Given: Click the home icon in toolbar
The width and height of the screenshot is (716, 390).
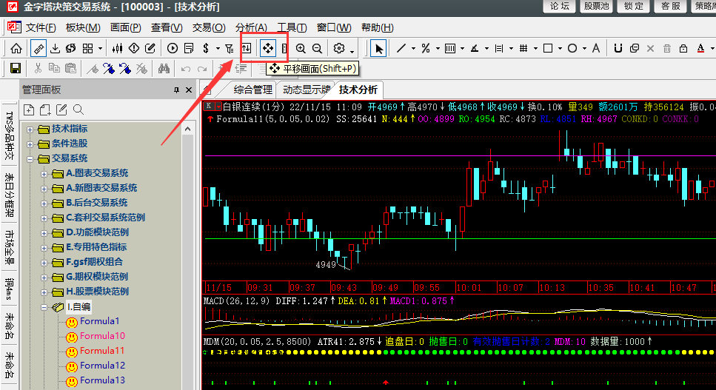Looking at the screenshot, I should click(16, 48).
